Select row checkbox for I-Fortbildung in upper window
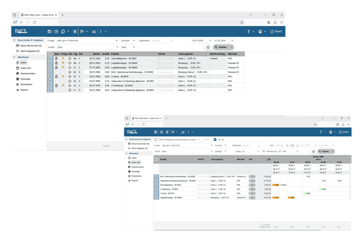The image size is (364, 243). pos(50,85)
